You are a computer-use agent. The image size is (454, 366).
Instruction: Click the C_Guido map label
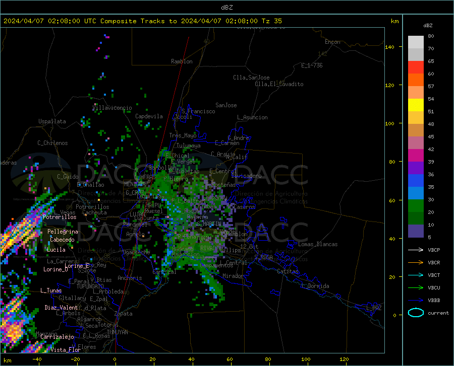pyautogui.click(x=68, y=177)
